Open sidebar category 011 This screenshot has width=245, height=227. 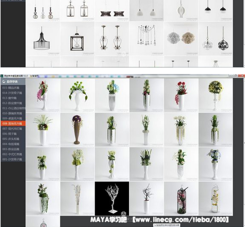(13, 108)
